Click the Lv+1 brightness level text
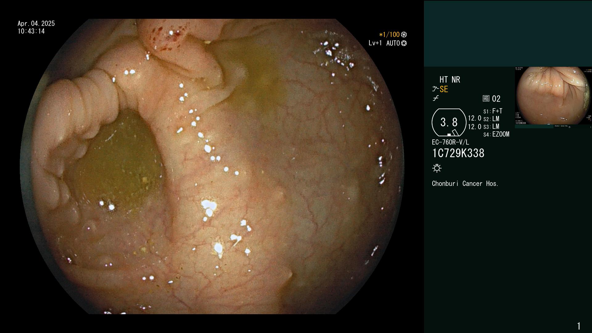 point(375,43)
